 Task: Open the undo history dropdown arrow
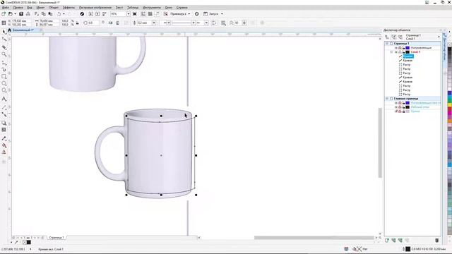tap(64, 14)
